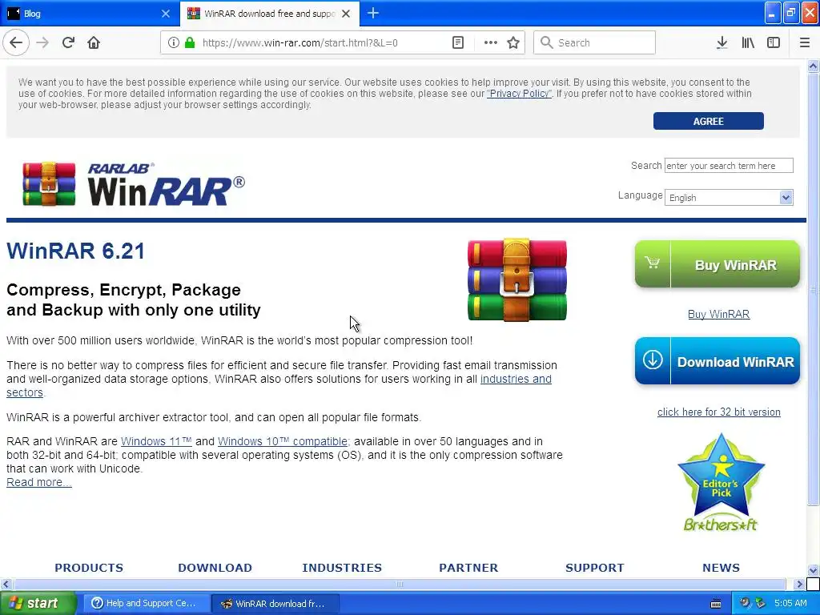820x615 pixels.
Task: Click the taskbar clock showing 5:05 AM
Action: click(790, 603)
